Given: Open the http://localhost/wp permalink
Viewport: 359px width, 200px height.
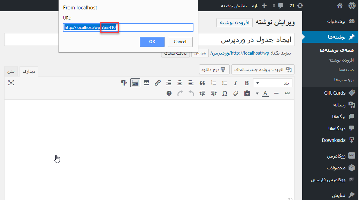Looking at the screenshot, I should (x=240, y=53).
